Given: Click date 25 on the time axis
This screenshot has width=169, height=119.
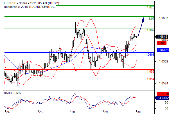Looking at the screenshot, I should click(x=41, y=112).
